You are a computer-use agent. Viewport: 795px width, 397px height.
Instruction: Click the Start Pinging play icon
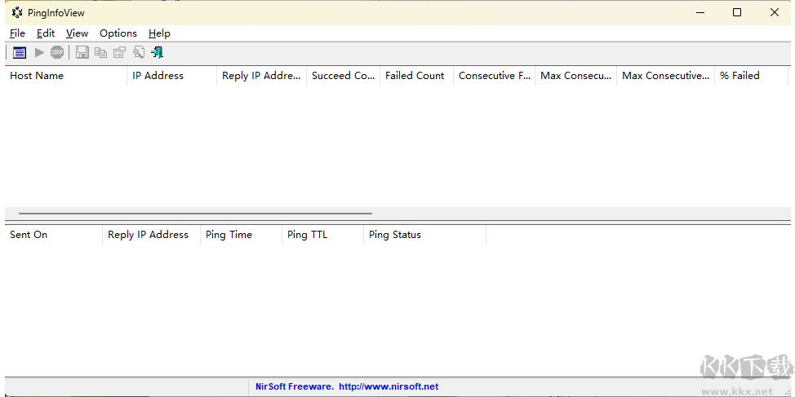(x=39, y=52)
